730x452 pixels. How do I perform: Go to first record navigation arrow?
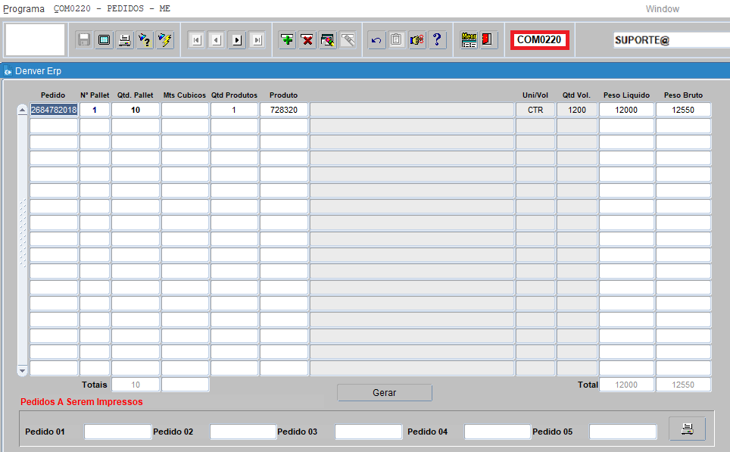click(x=195, y=40)
